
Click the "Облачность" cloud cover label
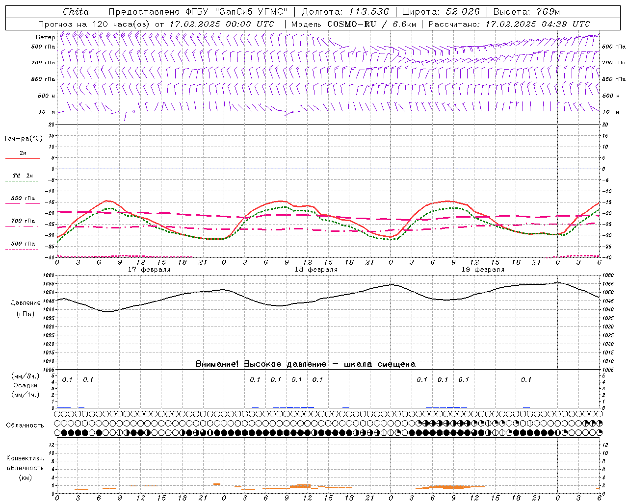click(x=25, y=425)
